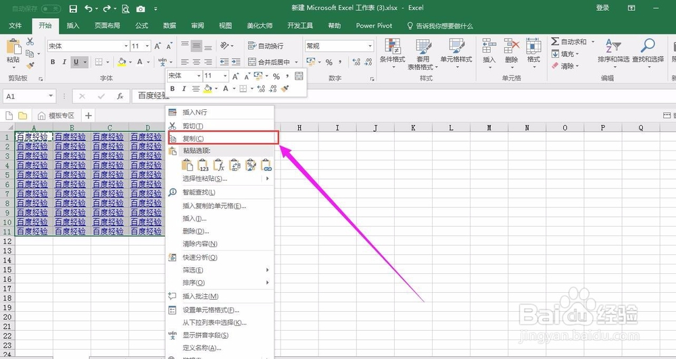Open the File (文件) tab
The width and height of the screenshot is (676, 359).
point(15,26)
